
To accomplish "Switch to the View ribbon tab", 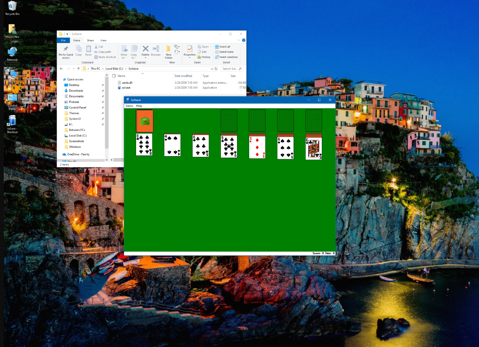I will click(x=103, y=40).
